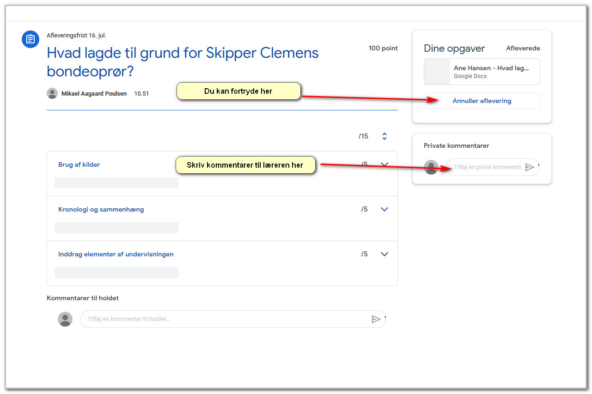
Task: Click the Private kommentarer heading
Action: pos(457,145)
